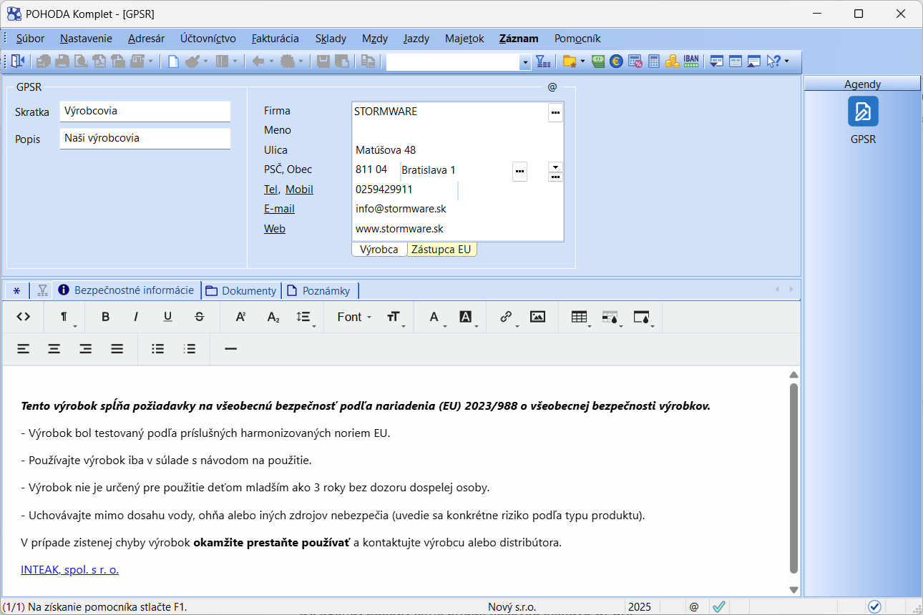923x615 pixels.
Task: Align the text to the right
Action: tap(86, 349)
